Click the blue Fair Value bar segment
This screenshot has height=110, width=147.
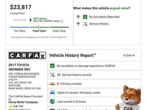point(20,27)
